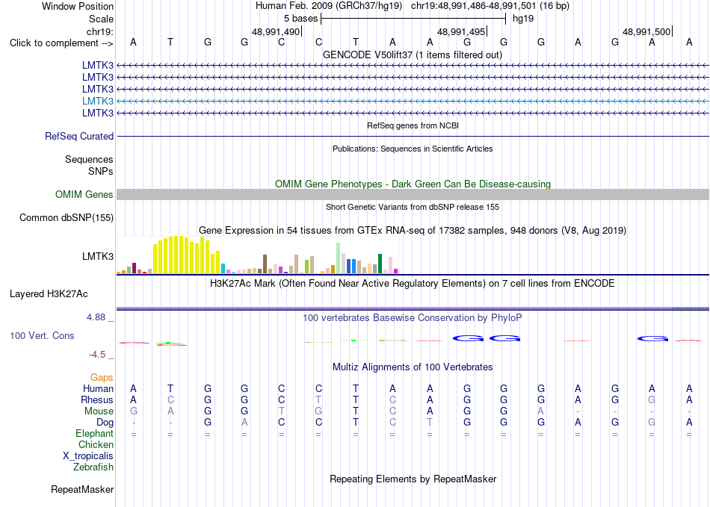This screenshot has height=507, width=710.
Task: Click the Gaps label in Multiz
Action: pos(102,377)
